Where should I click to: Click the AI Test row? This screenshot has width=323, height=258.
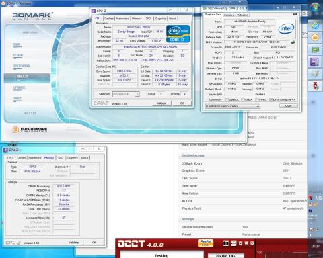(x=242, y=201)
